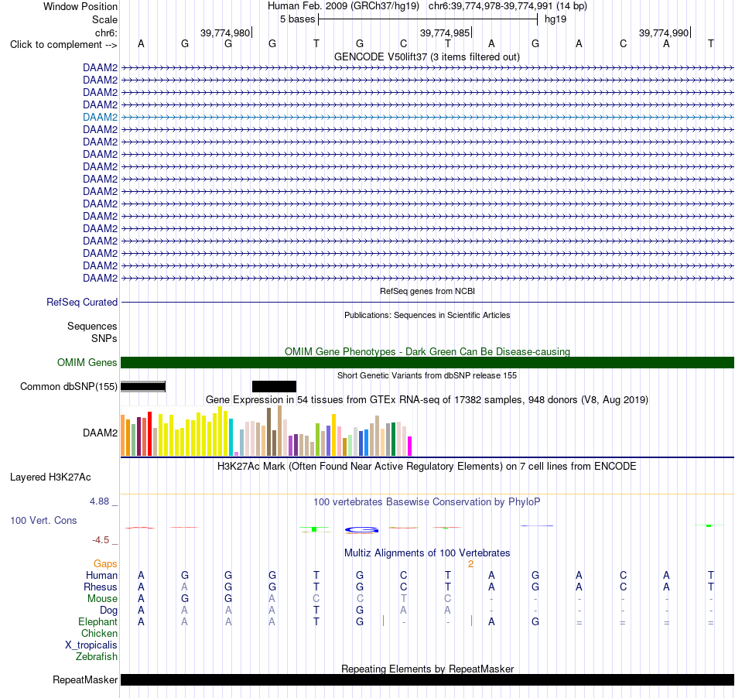
Task: Click the 'H3K27Ac Mark' ENCODE track title
Action: coord(426,467)
